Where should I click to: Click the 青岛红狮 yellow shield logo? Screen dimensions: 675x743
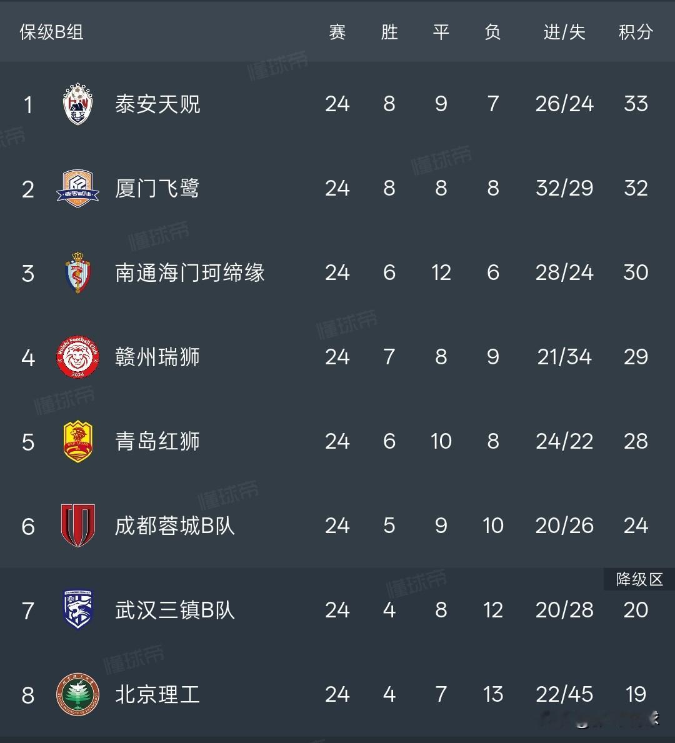tap(77, 441)
